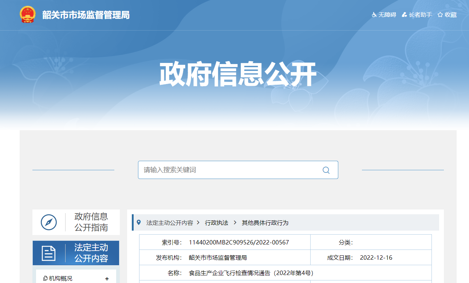Open 韶关市市场监督管理局 site title
The width and height of the screenshot is (469, 283).
(86, 15)
